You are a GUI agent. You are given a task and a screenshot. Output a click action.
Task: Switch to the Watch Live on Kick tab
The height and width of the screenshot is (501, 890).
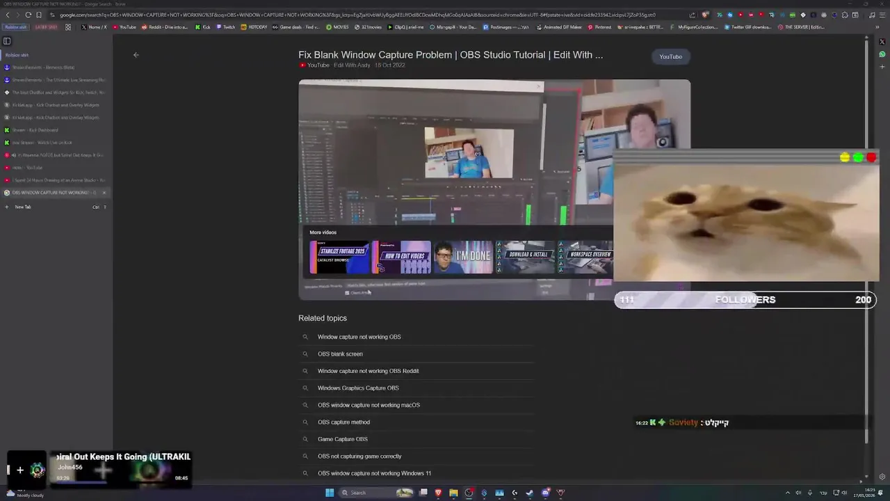(56, 143)
